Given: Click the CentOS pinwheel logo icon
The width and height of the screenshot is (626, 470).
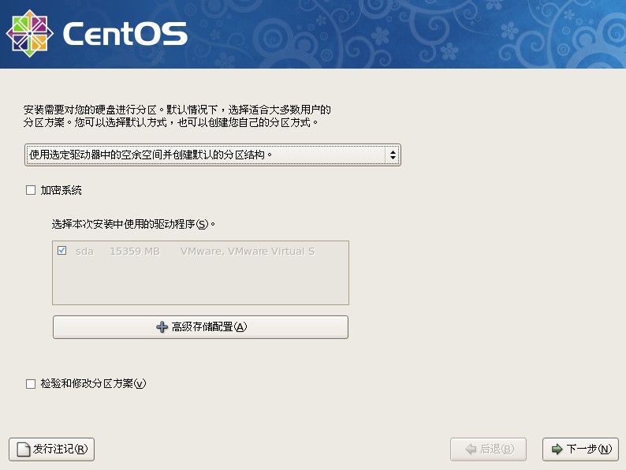Looking at the screenshot, I should coord(29,33).
